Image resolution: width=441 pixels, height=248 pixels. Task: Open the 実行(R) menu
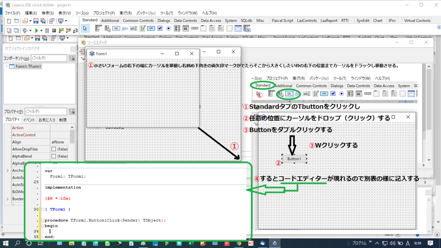click(x=125, y=13)
